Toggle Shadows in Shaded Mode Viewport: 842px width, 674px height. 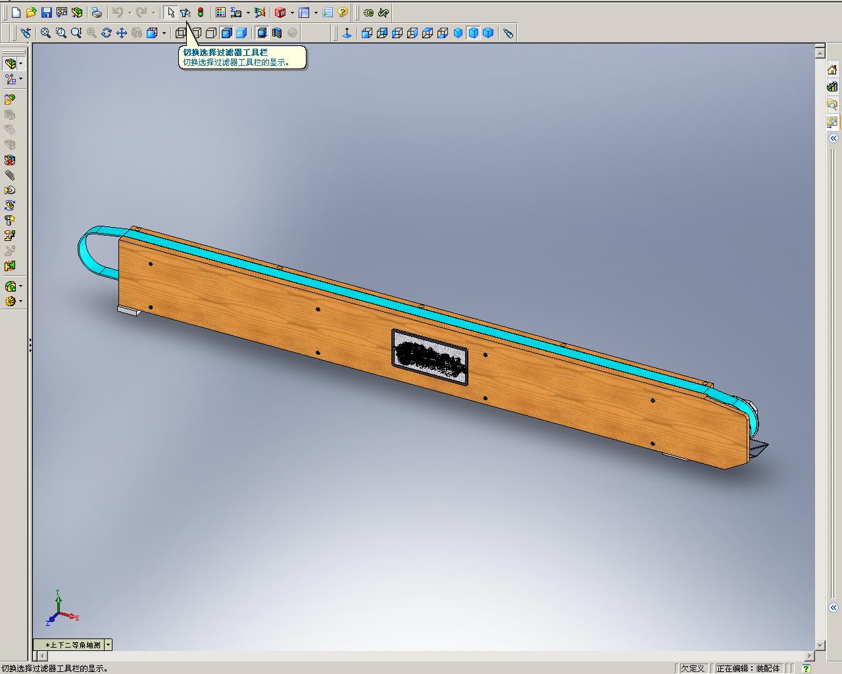(262, 33)
